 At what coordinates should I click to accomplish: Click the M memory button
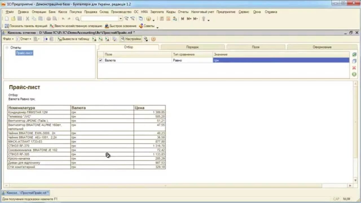[x=182, y=19]
